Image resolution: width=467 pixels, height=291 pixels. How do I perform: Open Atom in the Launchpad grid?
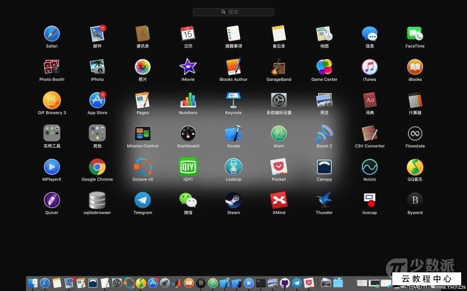pos(279,133)
